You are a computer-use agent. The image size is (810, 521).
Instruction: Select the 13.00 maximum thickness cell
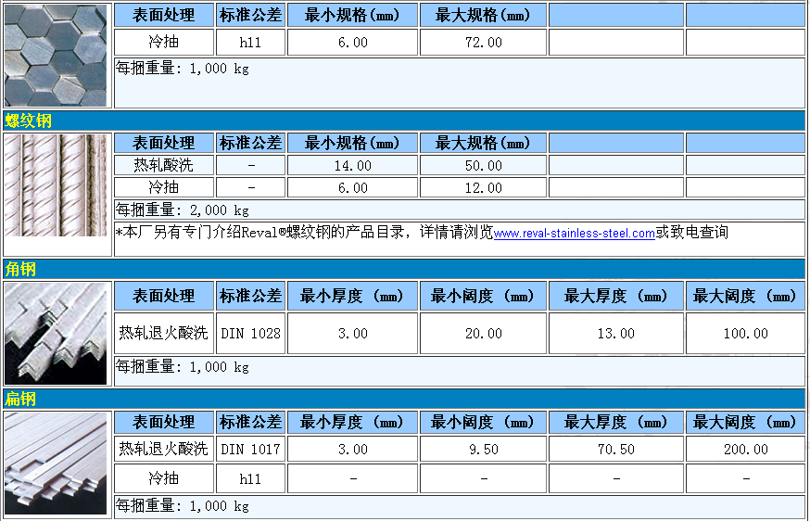coord(615,334)
